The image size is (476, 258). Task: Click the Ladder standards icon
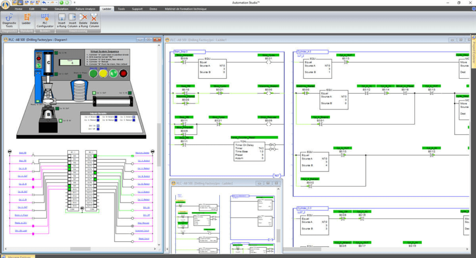pyautogui.click(x=26, y=19)
